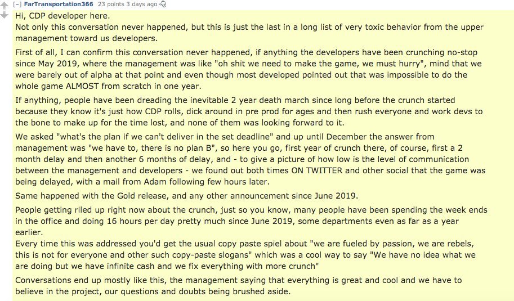
Task: Click the "Hi, CDP developer here." line
Action: (x=62, y=16)
